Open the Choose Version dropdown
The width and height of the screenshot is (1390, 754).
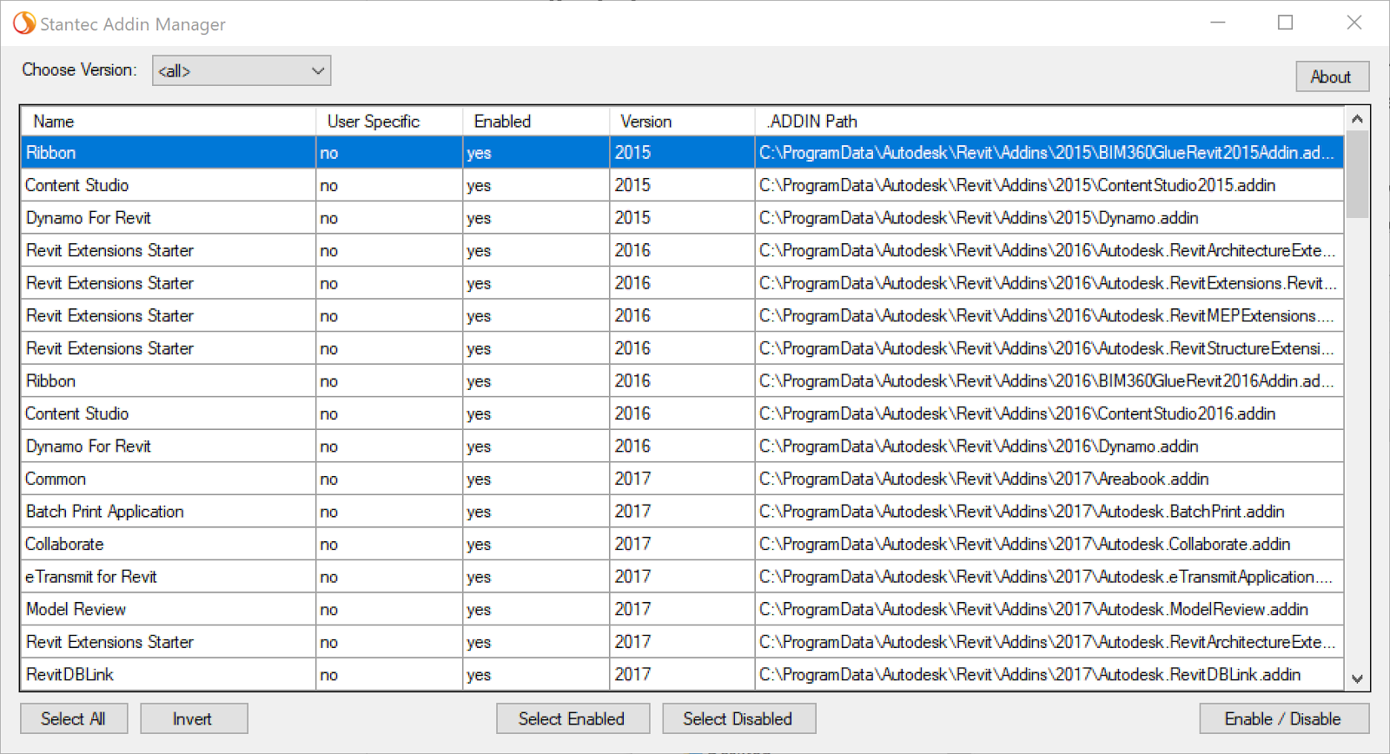click(242, 70)
